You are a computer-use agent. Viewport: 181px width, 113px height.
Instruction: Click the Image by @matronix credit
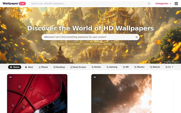coord(172,62)
